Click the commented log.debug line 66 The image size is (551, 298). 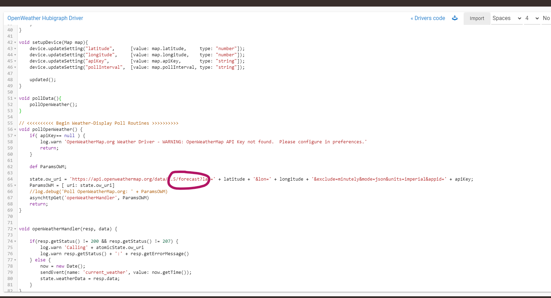pyautogui.click(x=98, y=192)
